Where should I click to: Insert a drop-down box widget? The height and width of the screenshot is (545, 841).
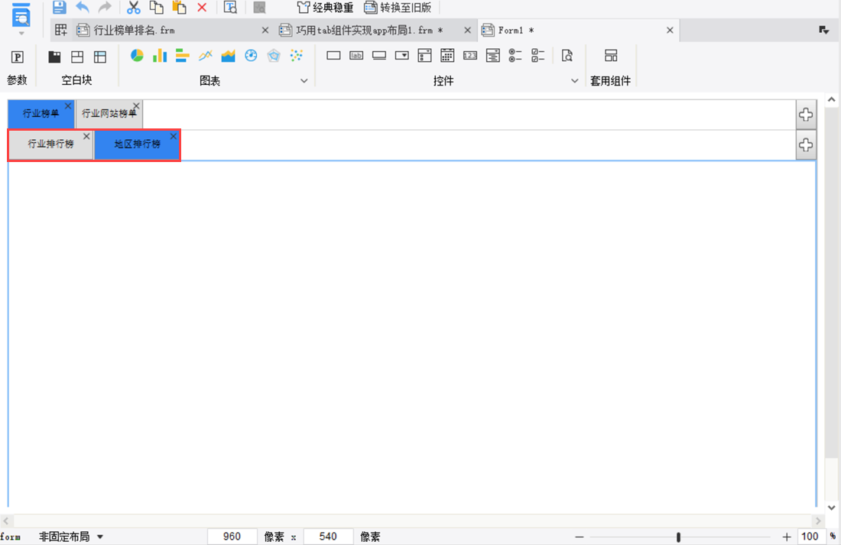tap(401, 55)
